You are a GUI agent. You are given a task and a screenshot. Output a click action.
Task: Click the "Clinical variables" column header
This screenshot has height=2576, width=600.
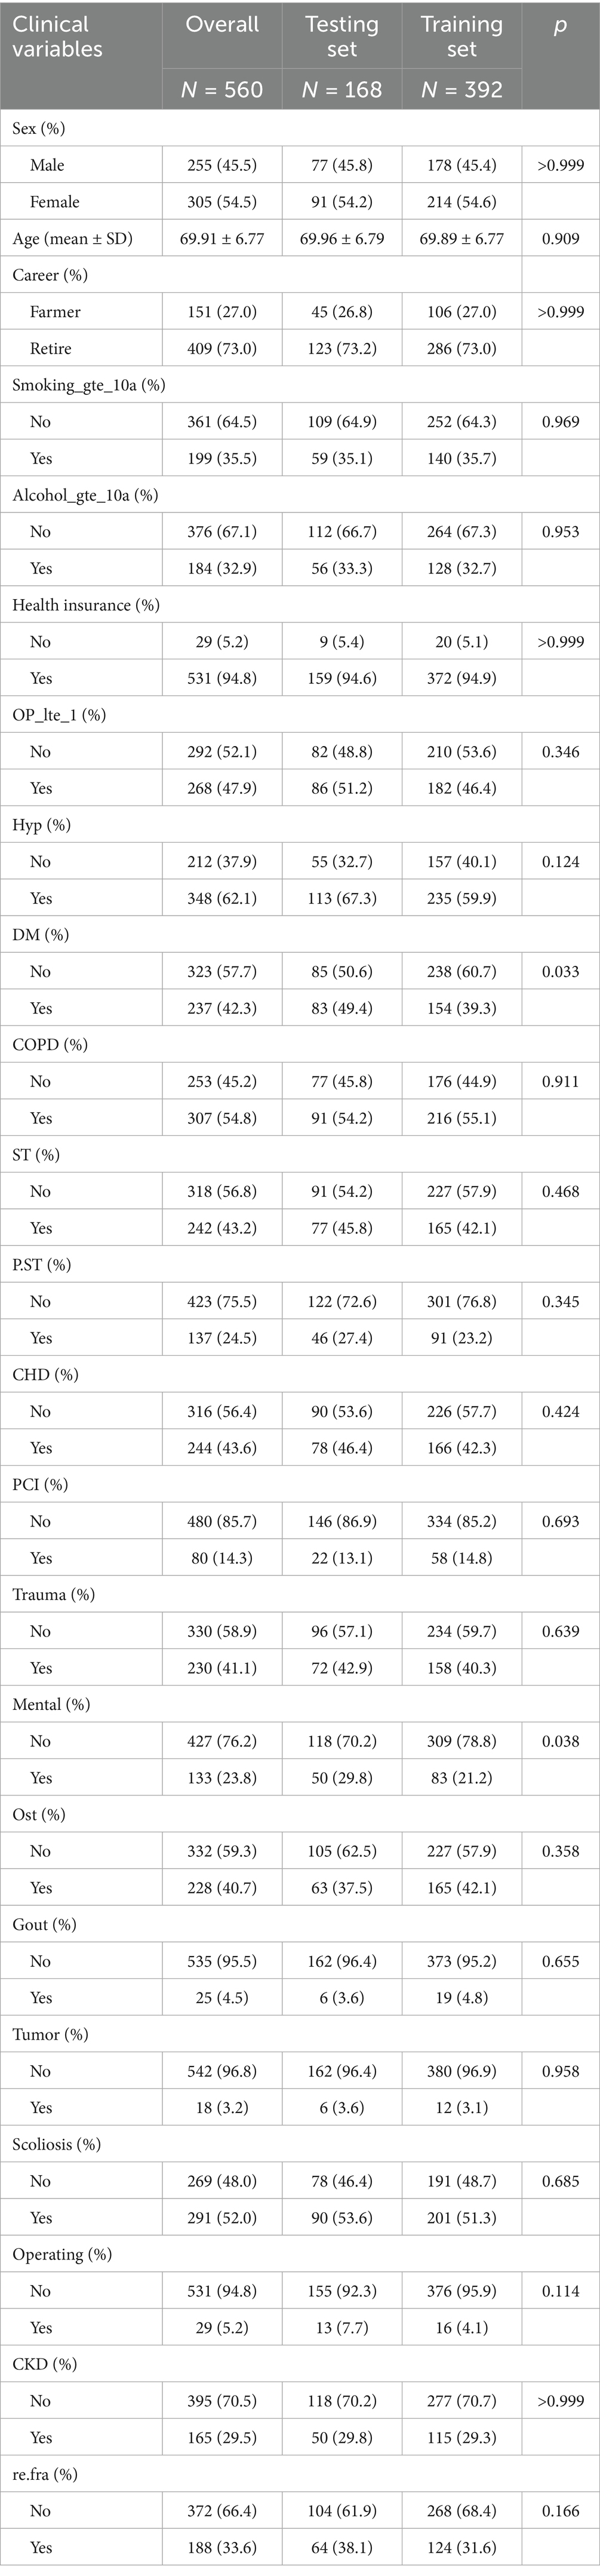[57, 36]
